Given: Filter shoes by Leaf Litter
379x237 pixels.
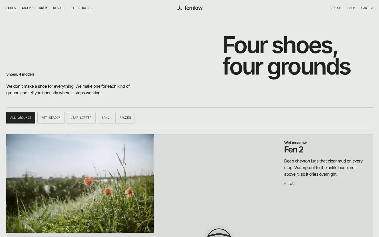Looking at the screenshot, I should coord(81,118).
